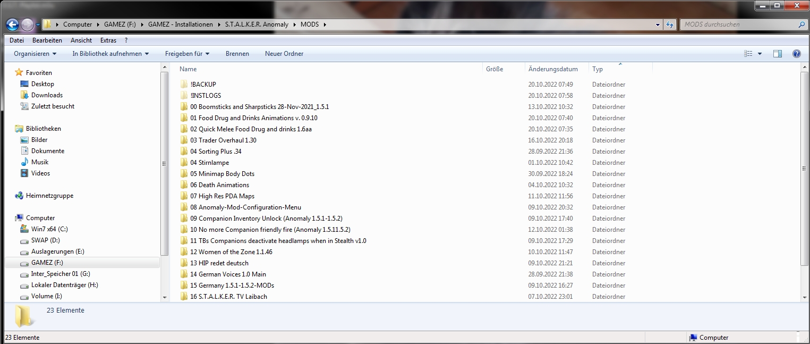Select Lokaler Datenträger (H:) drive
810x344 pixels.
point(65,284)
